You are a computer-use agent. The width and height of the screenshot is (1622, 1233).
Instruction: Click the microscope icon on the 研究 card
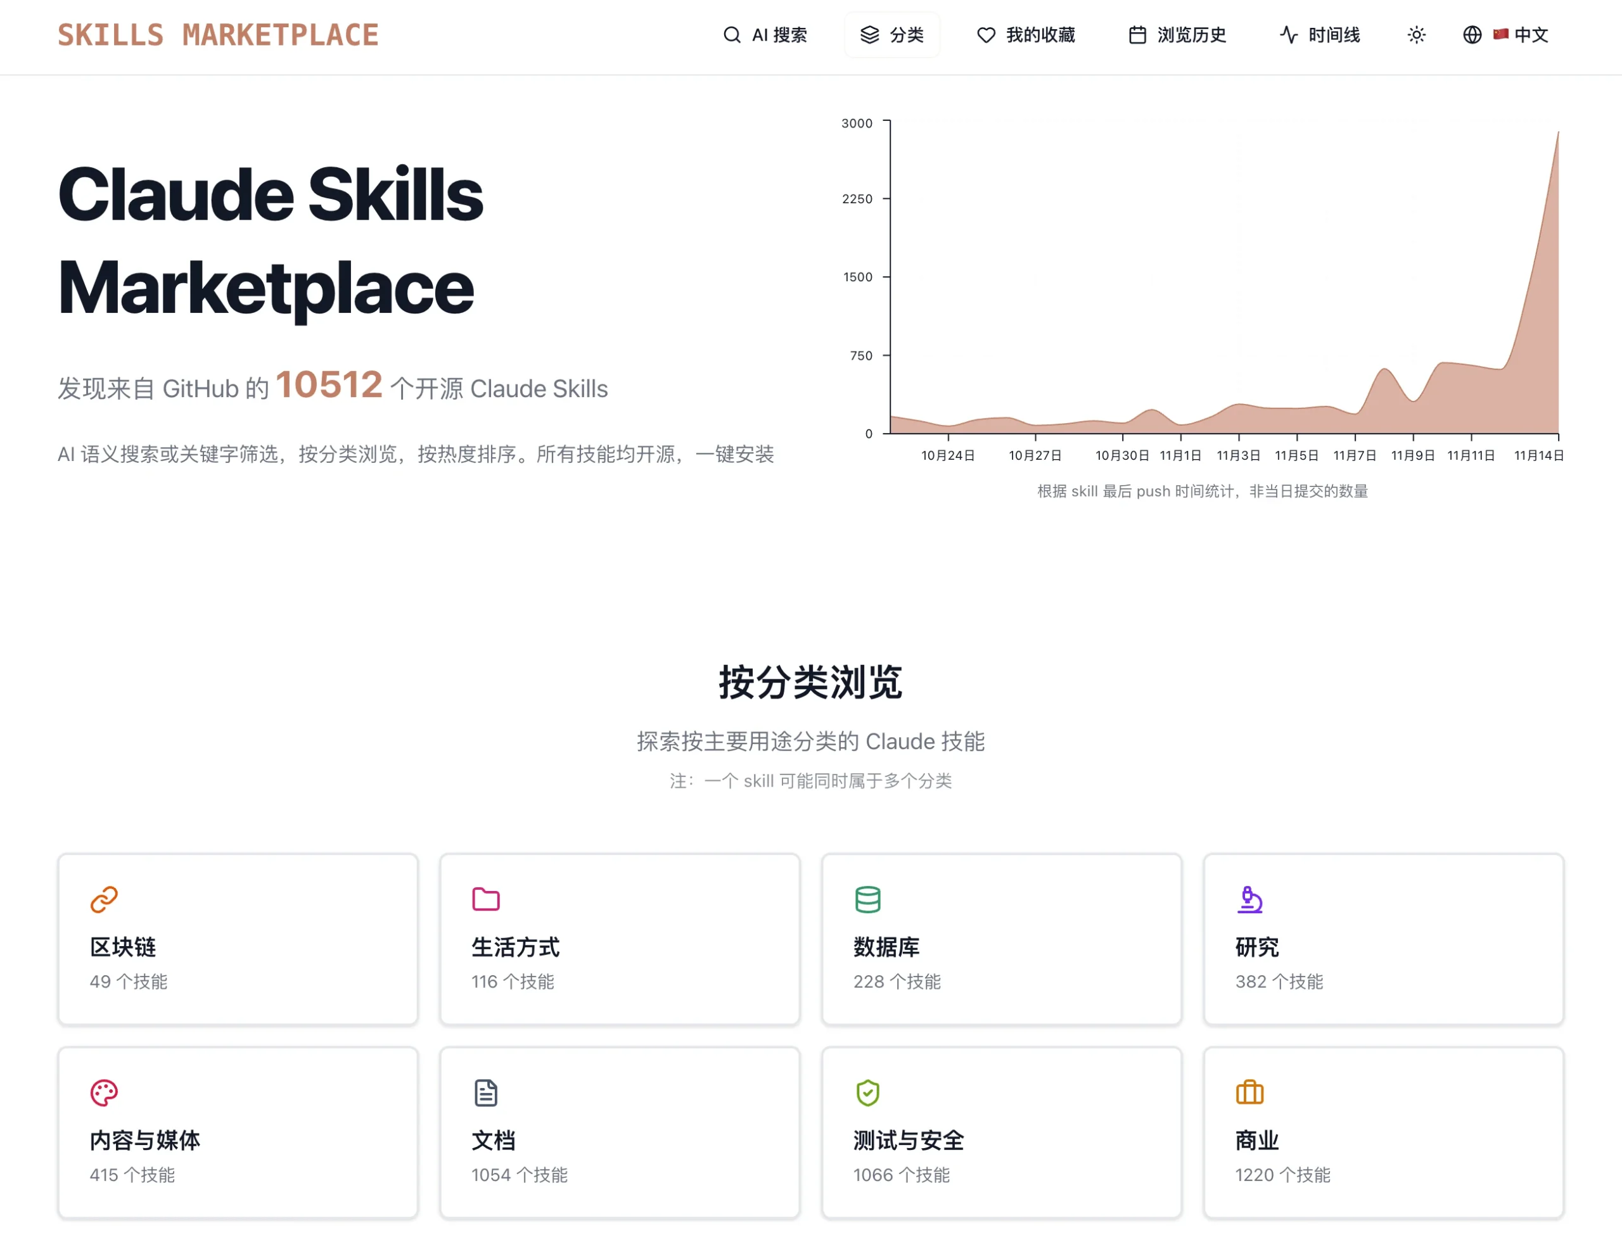coord(1251,900)
